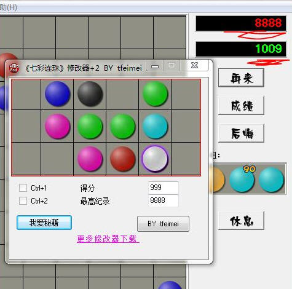Click the 得分 label
Screen dimensions: 292x289
pos(87,188)
